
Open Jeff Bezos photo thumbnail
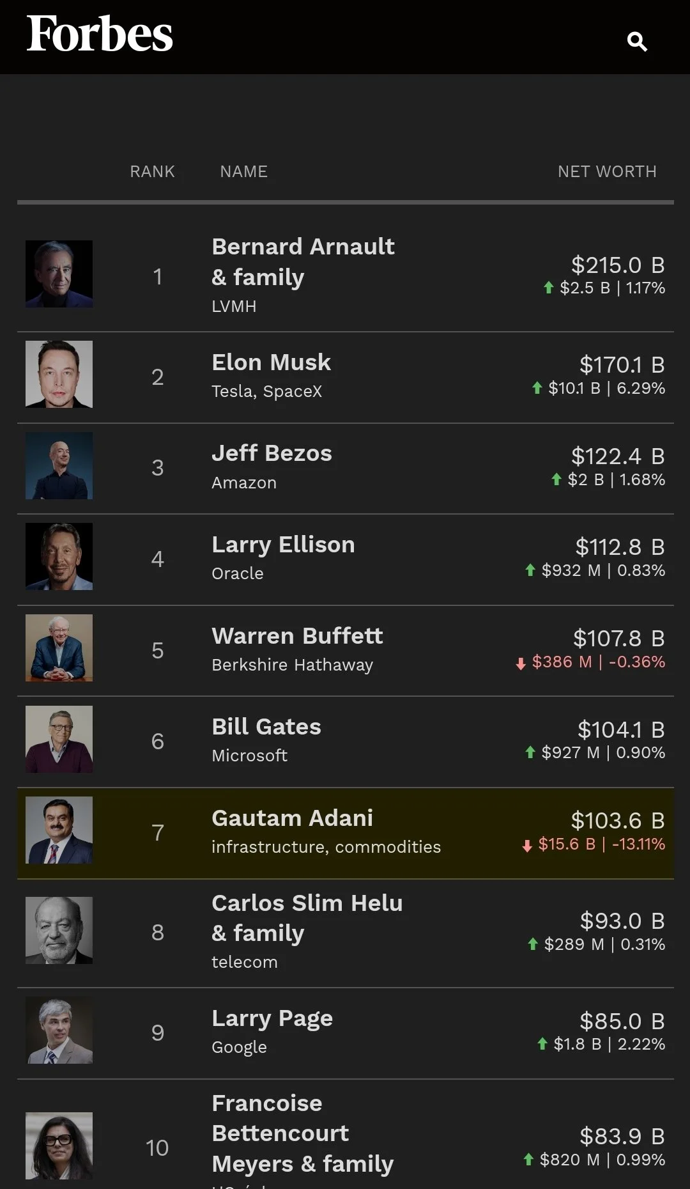[59, 465]
